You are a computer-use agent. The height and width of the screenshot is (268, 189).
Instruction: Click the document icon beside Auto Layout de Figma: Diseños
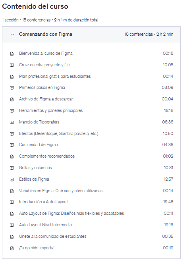(x=12, y=214)
